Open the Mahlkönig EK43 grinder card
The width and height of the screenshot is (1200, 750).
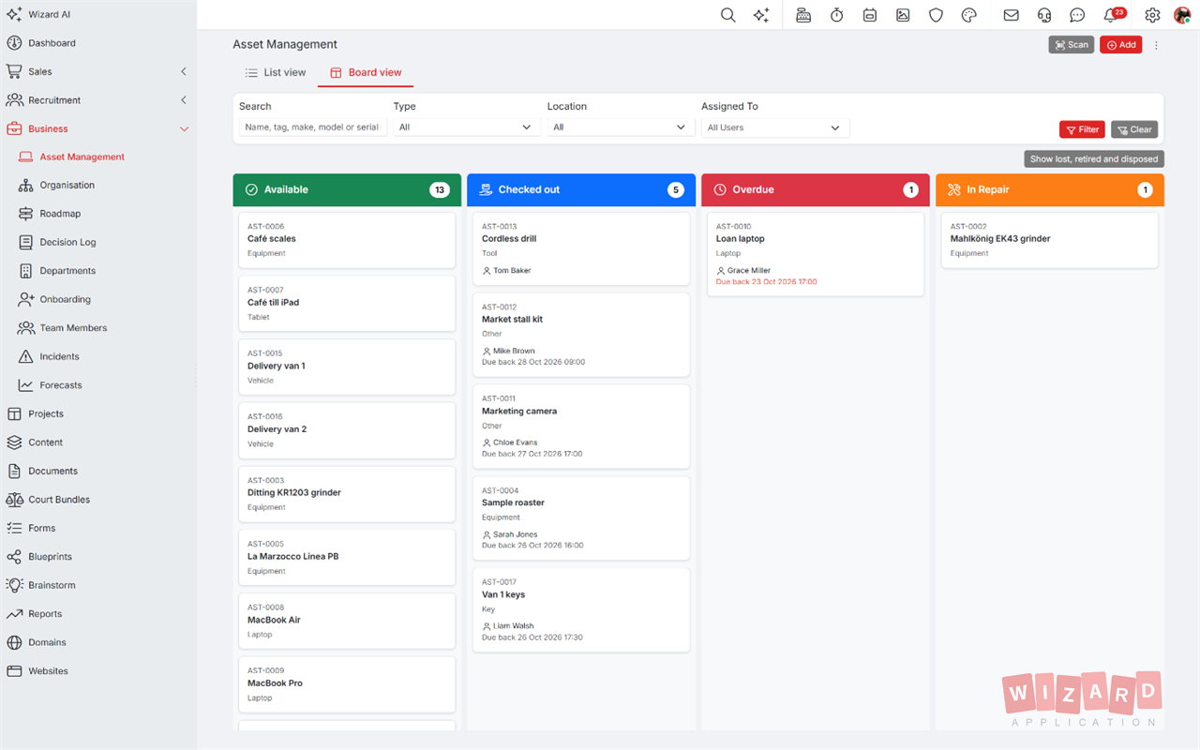[1050, 240]
